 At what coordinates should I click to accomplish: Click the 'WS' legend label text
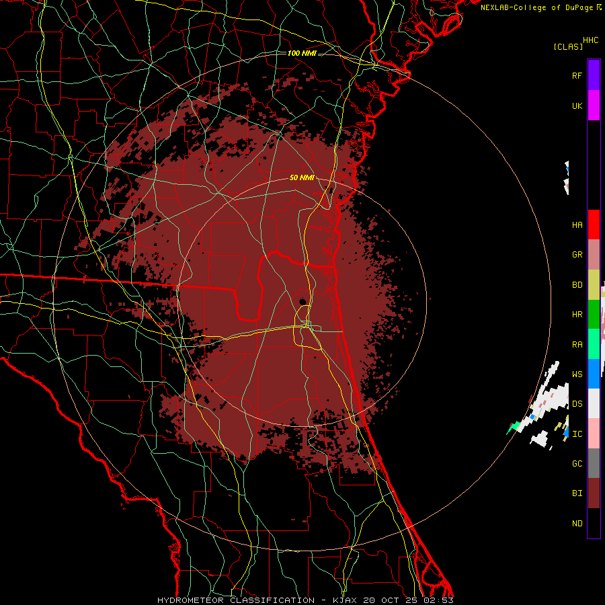[577, 374]
